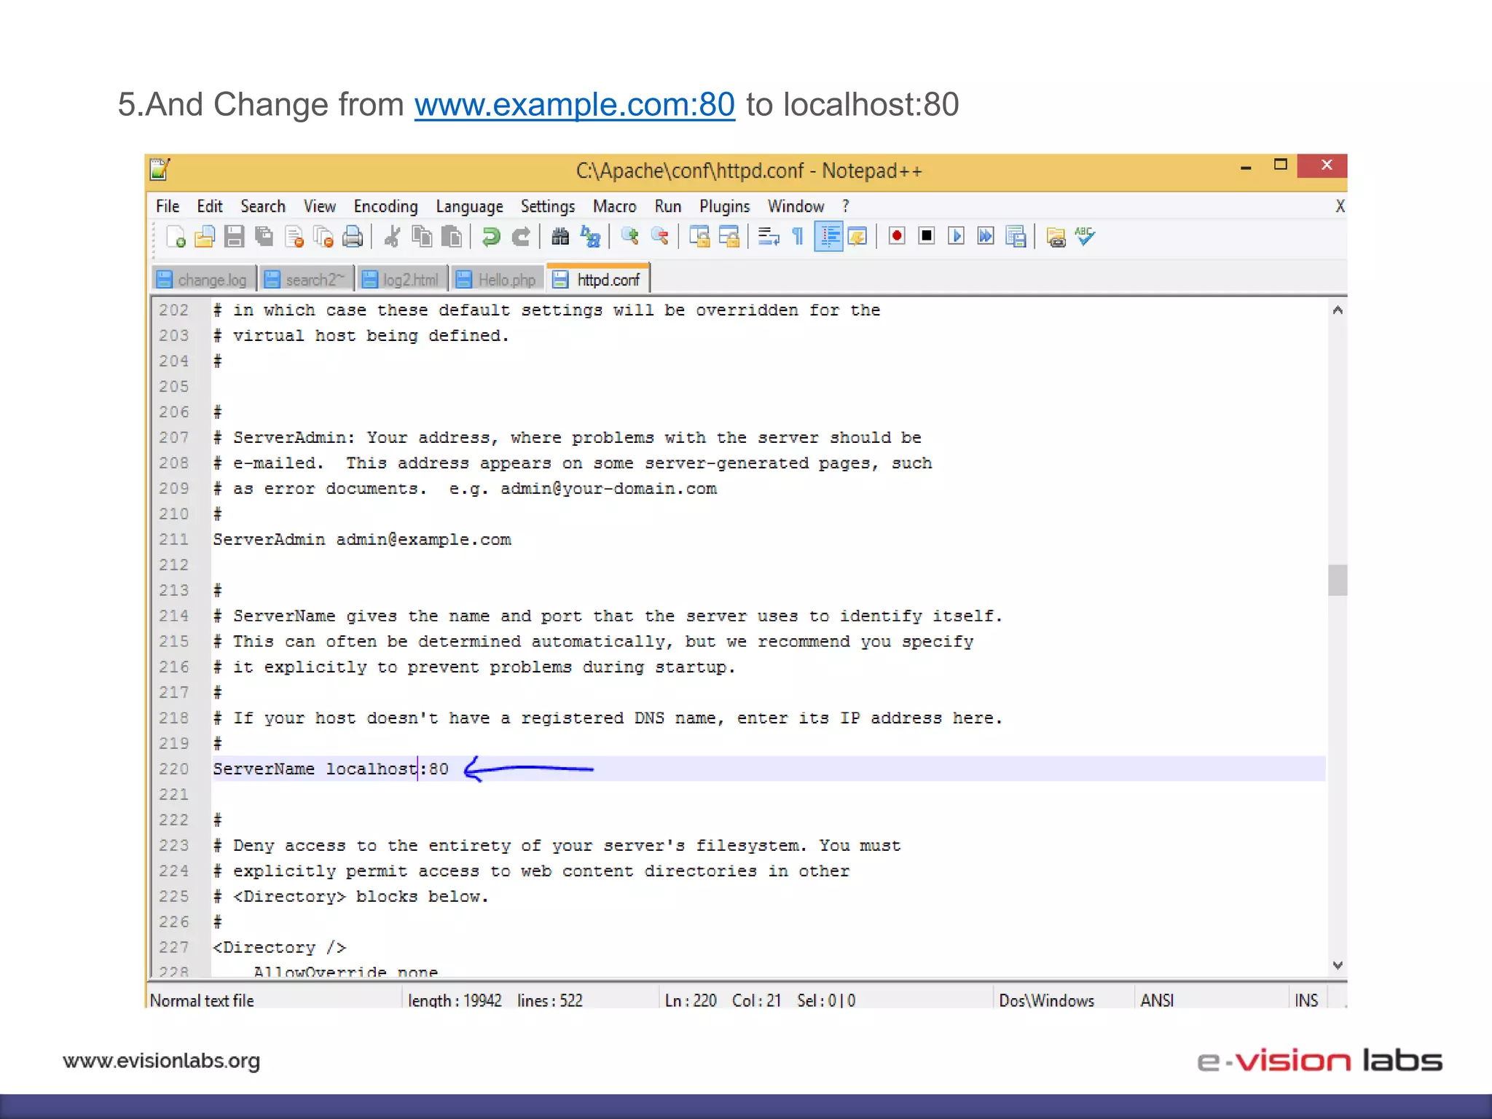Viewport: 1492px width, 1119px height.
Task: Toggle synchronize horizontal scrolling icon
Action: coord(729,237)
